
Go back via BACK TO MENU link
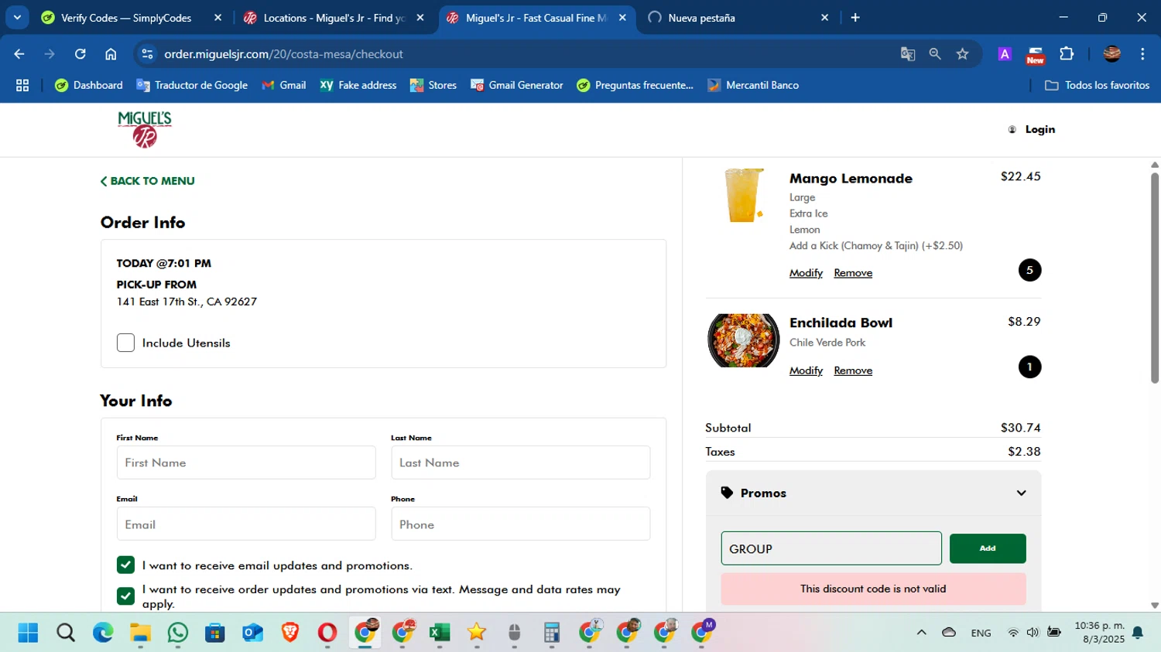147,181
